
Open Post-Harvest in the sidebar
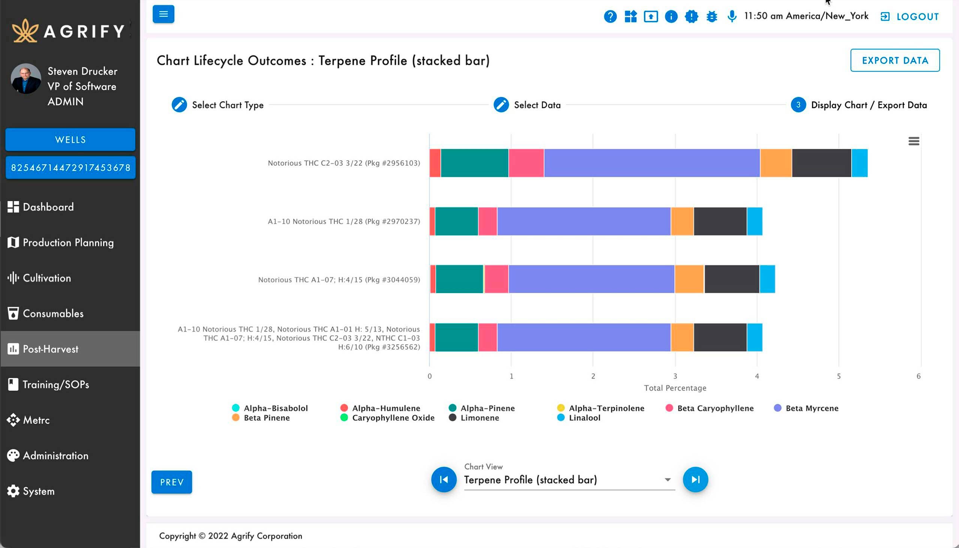(70, 349)
